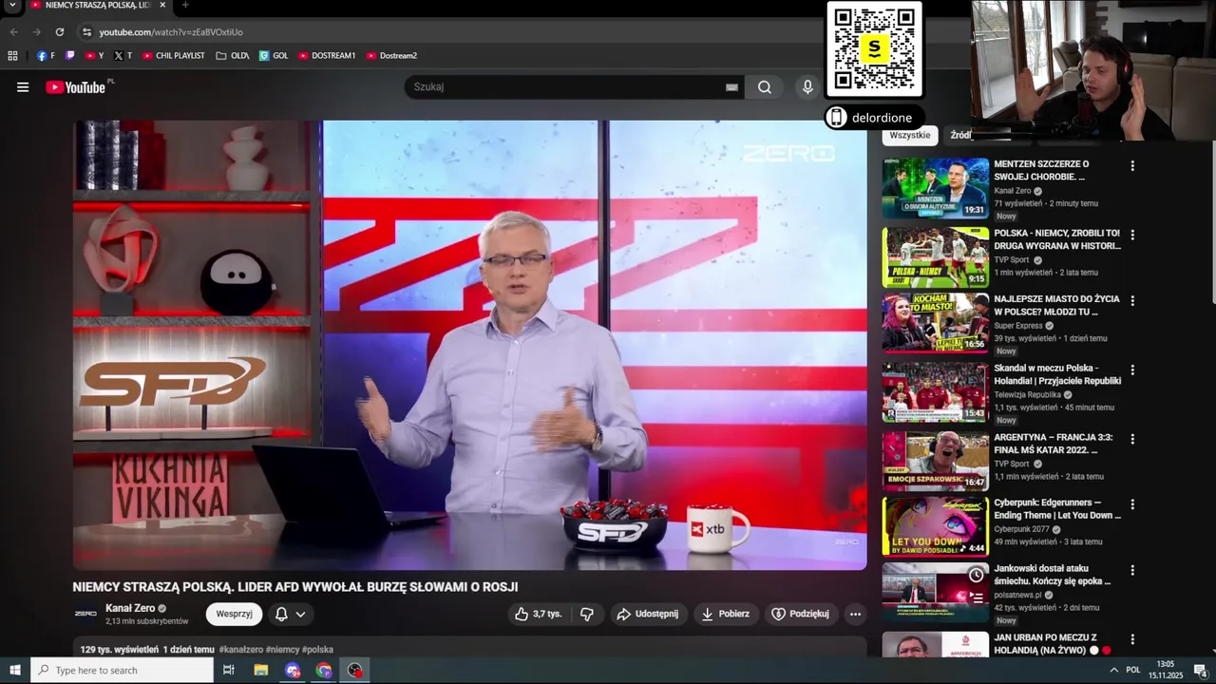The height and width of the screenshot is (684, 1216).
Task: Open the DOSTREAM1 bookmark
Action: [x=327, y=56]
